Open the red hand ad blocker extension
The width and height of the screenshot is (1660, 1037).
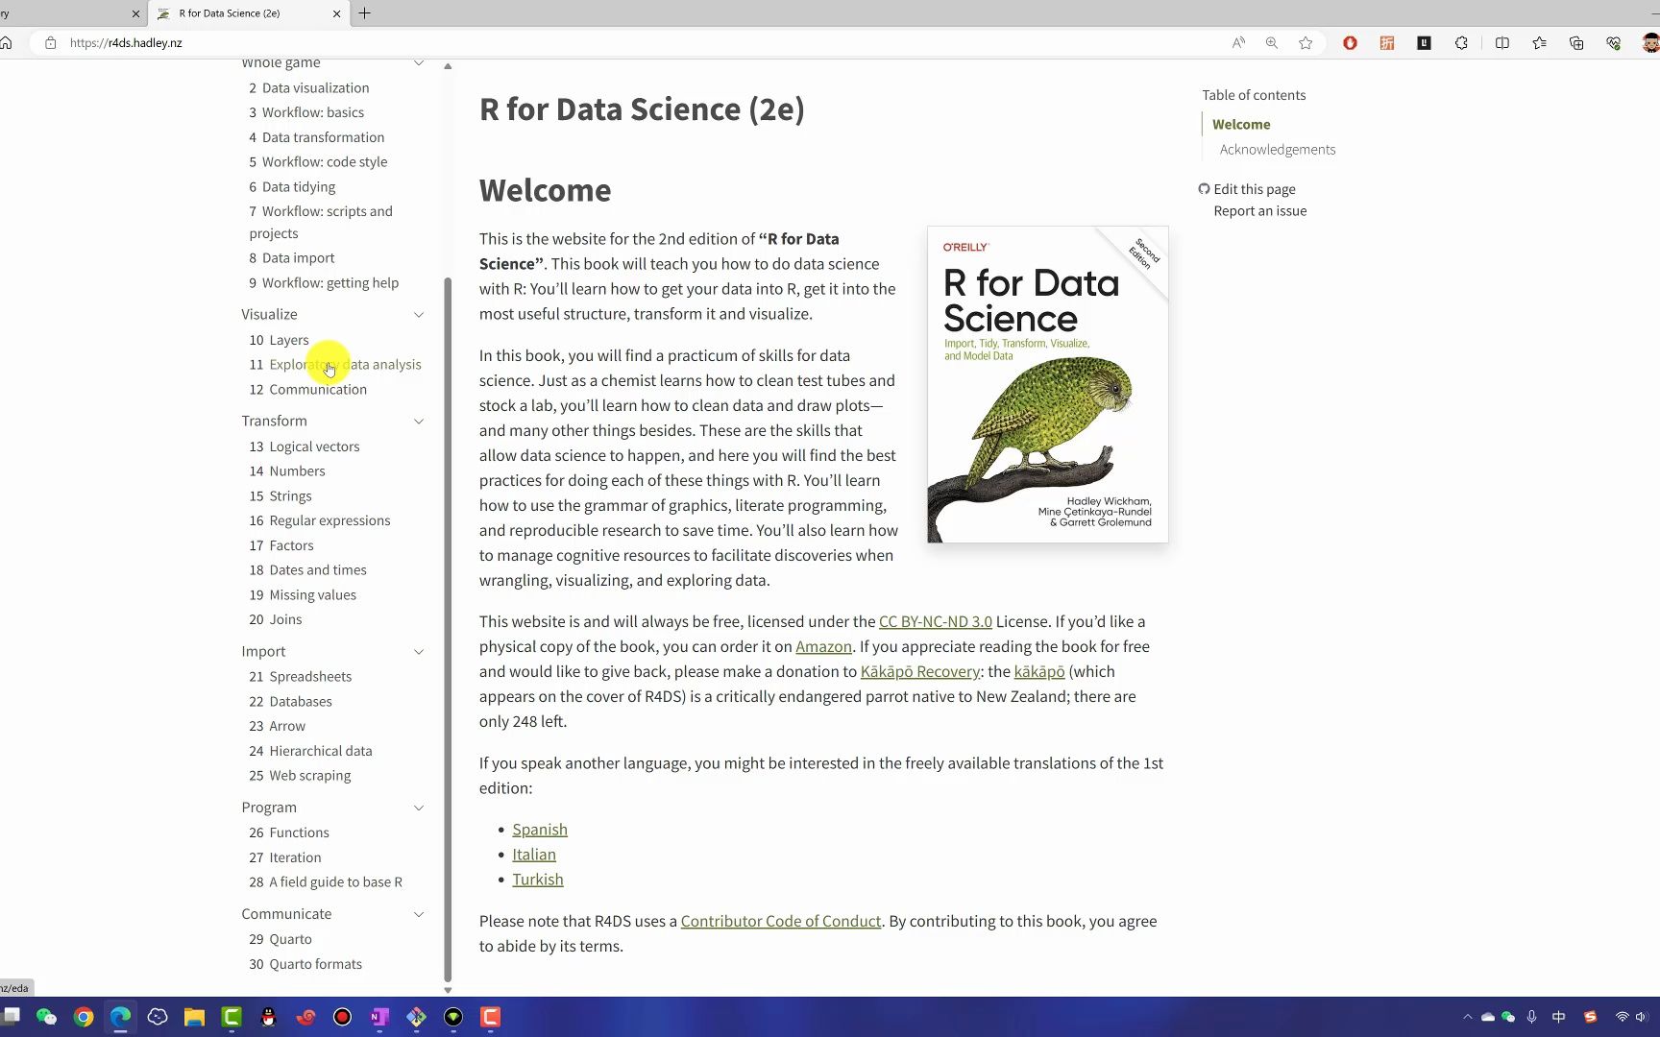pos(1350,43)
